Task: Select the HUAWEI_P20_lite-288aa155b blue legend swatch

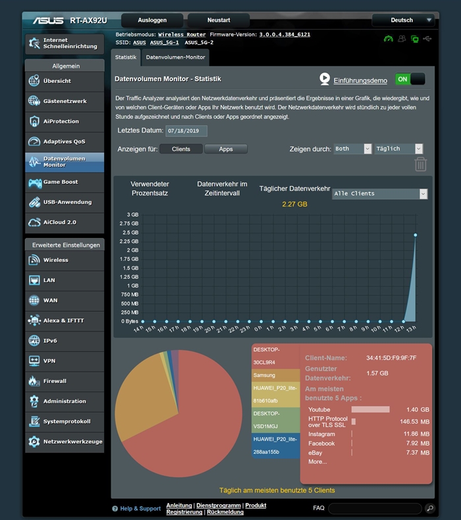Action: tap(276, 446)
